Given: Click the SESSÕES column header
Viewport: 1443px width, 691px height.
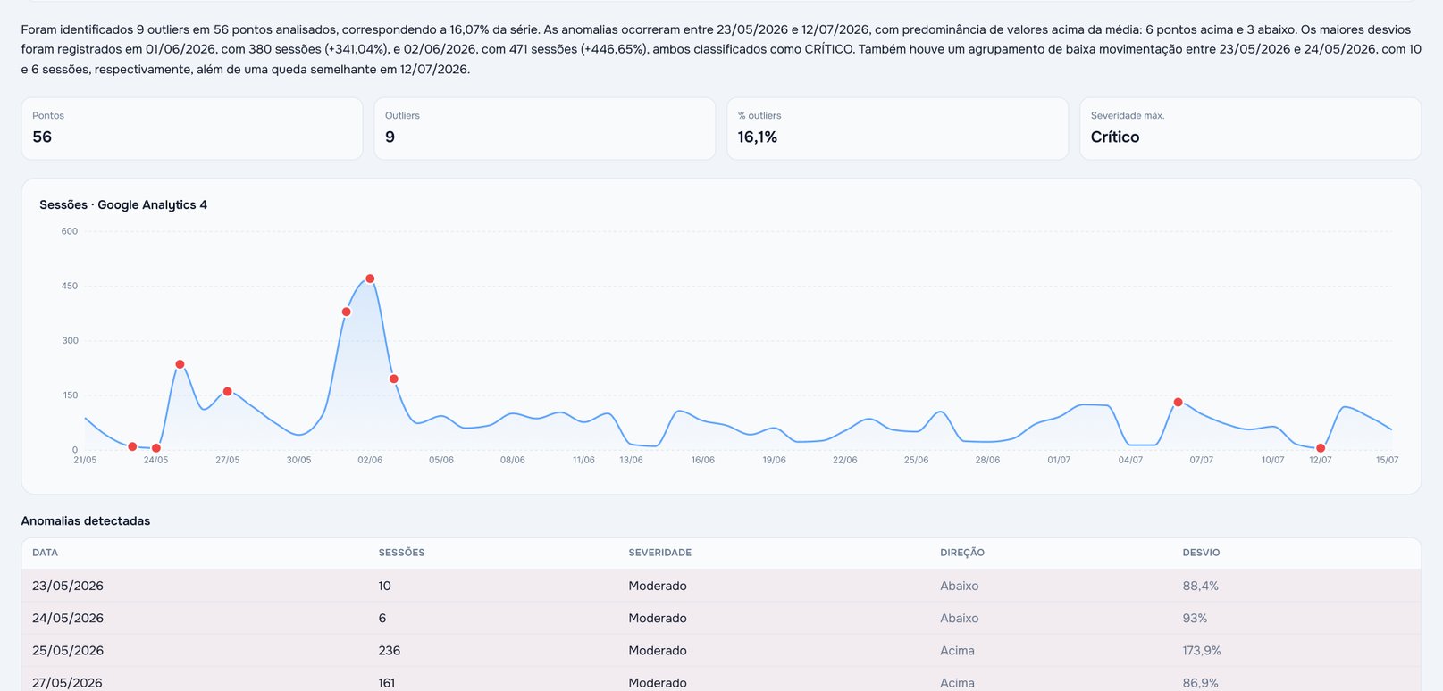Looking at the screenshot, I should [x=402, y=553].
